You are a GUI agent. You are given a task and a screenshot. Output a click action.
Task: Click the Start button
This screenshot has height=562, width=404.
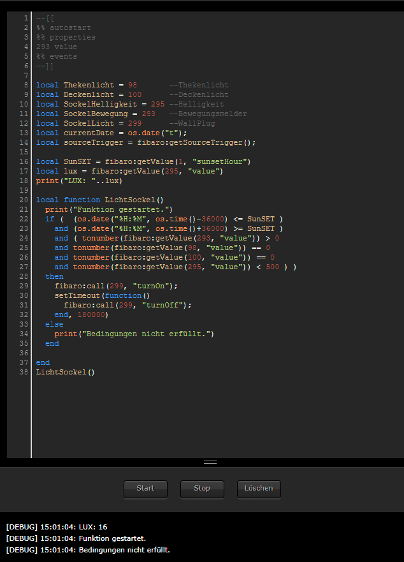(x=145, y=489)
